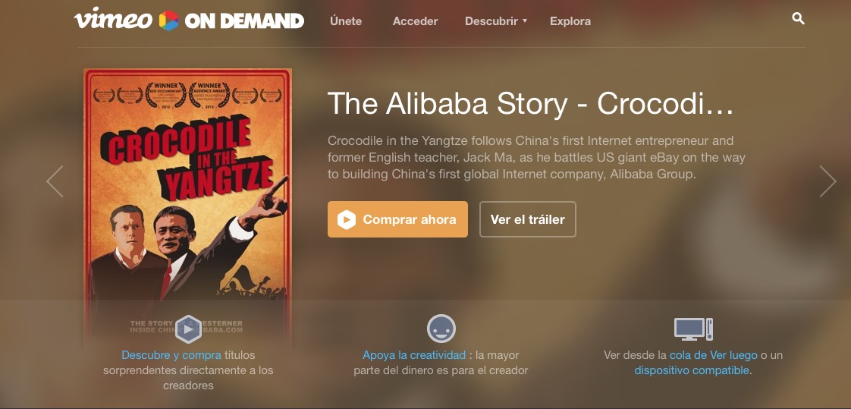The image size is (851, 409).
Task: Open the Descubre y compra link
Action: pos(171,355)
